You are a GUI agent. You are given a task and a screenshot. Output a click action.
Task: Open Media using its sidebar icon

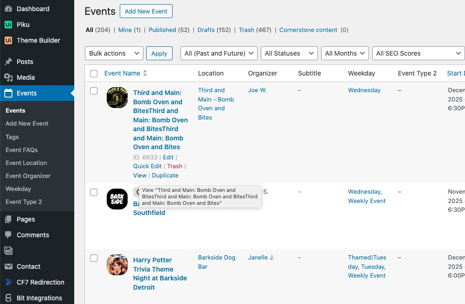click(8, 77)
